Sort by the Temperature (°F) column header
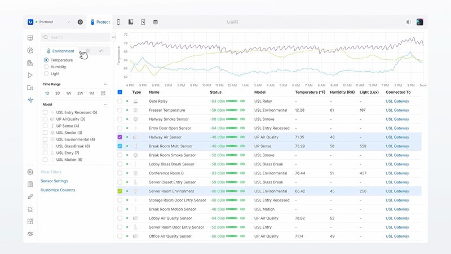The width and height of the screenshot is (451, 254). pos(310,92)
